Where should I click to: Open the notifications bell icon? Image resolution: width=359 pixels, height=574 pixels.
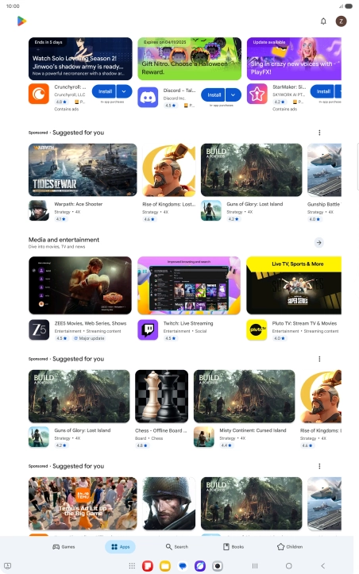pos(323,21)
